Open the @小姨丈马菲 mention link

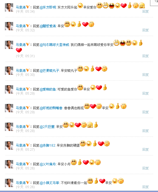tap(49, 183)
